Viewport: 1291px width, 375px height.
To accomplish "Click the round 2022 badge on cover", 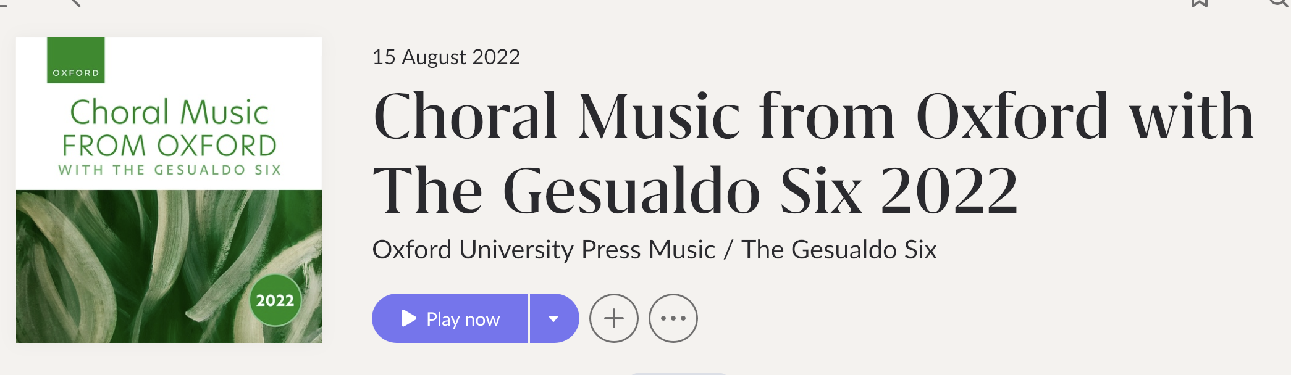I will coord(275,300).
